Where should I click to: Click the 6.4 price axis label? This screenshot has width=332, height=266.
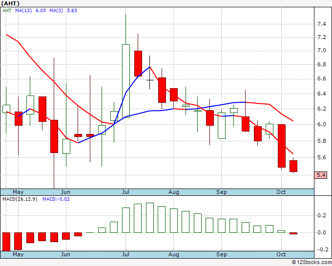pyautogui.click(x=322, y=94)
